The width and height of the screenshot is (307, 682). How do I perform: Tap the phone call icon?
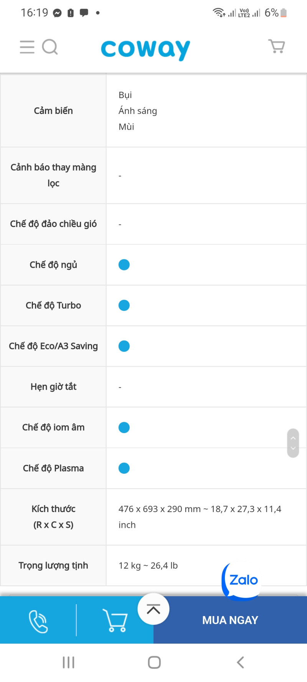click(x=38, y=621)
